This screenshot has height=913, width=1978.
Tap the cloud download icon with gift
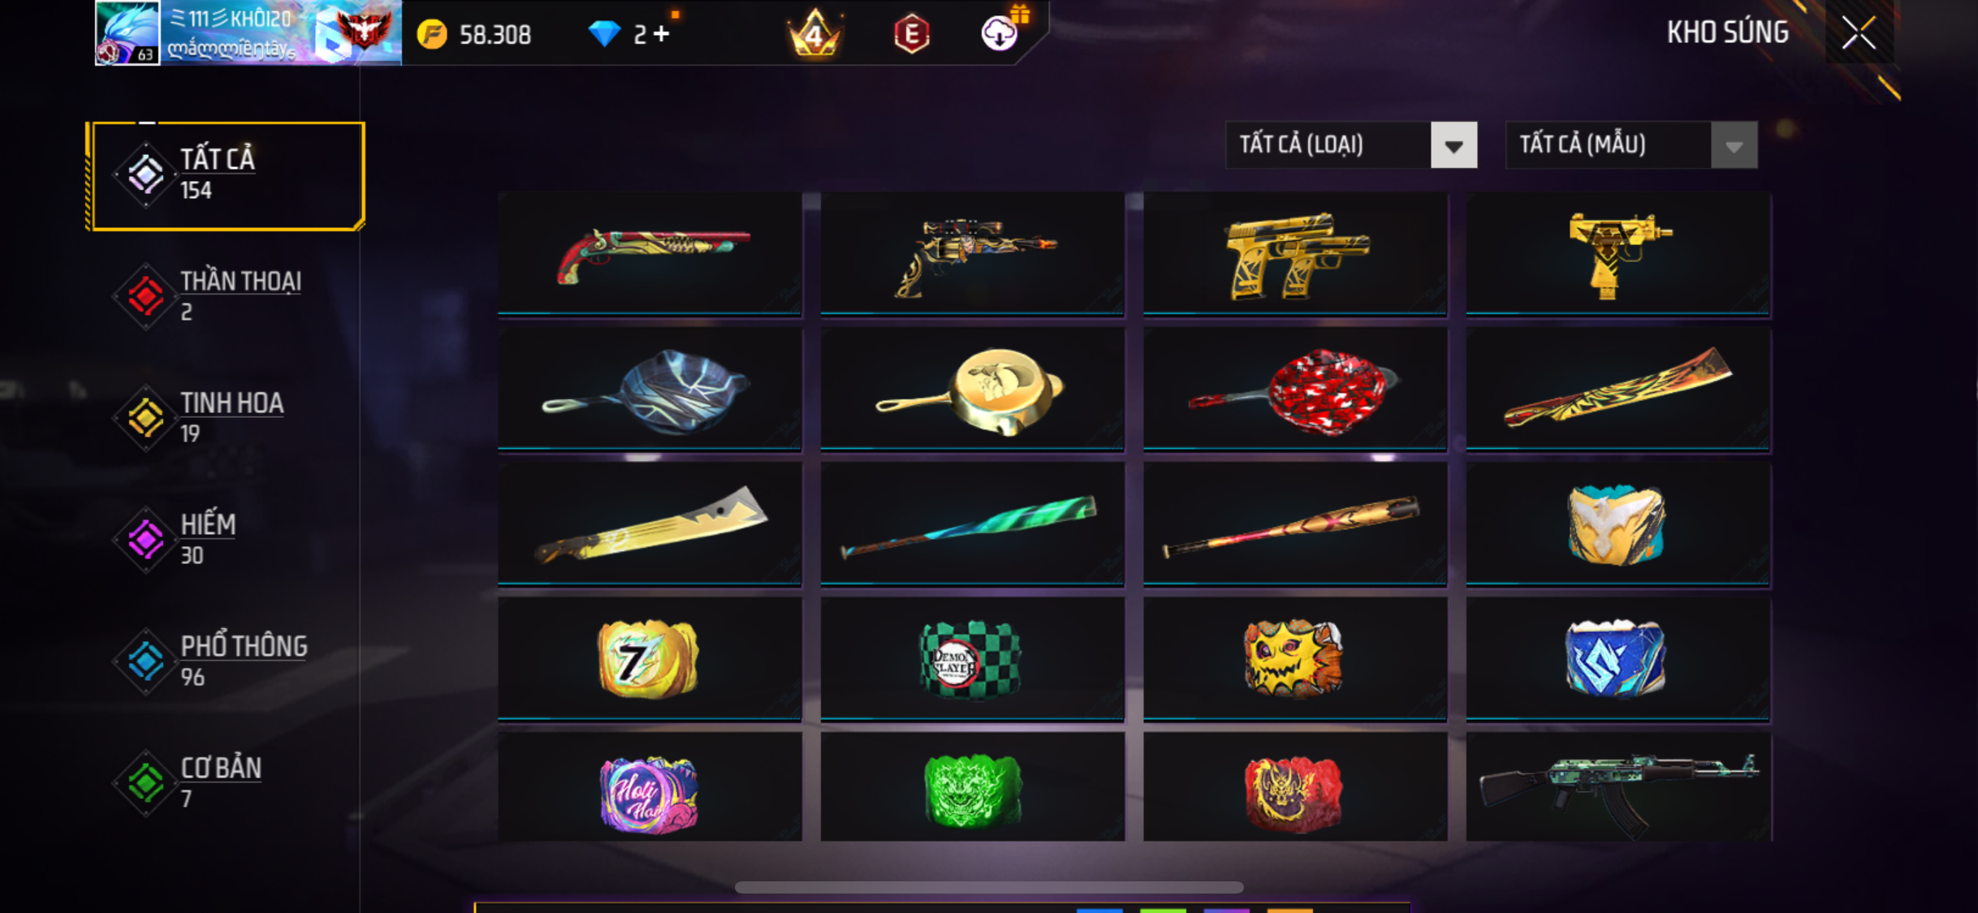[x=1000, y=32]
